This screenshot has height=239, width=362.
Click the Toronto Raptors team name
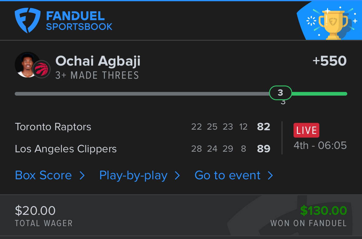pyautogui.click(x=53, y=127)
